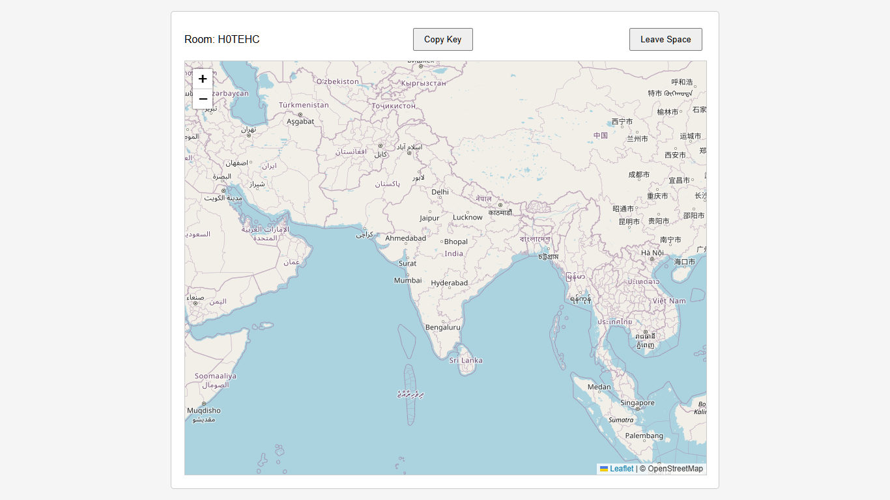Click the Hà Nội city label
This screenshot has height=500, width=890.
[652, 253]
